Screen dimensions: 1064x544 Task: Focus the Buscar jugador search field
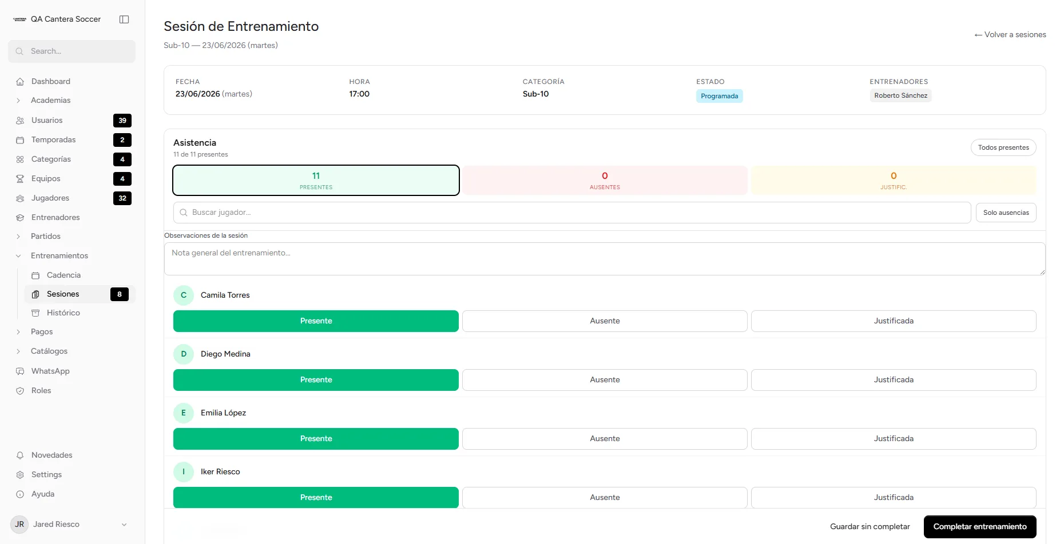pos(572,213)
